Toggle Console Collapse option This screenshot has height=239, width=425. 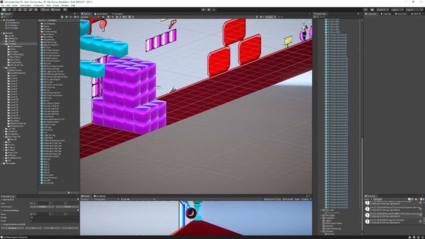(377, 199)
